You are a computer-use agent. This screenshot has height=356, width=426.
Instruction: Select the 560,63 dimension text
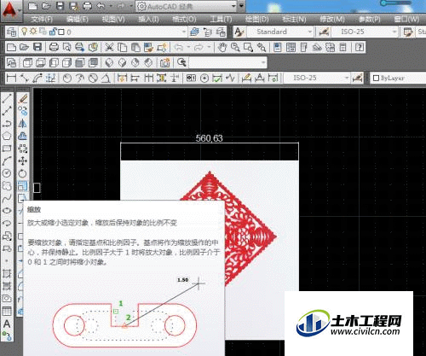pos(210,138)
